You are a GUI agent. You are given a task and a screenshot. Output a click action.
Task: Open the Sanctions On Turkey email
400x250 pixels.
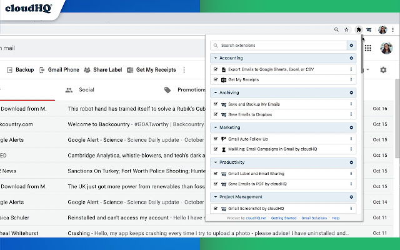coord(136,171)
